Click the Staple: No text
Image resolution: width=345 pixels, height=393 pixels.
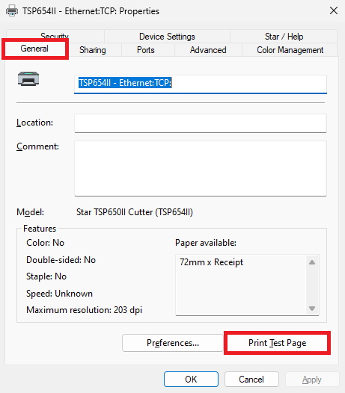[x=46, y=276]
